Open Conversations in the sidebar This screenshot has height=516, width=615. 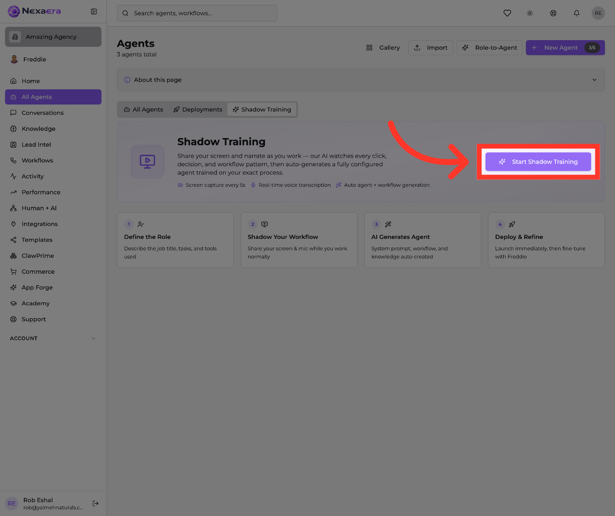[x=53, y=113]
